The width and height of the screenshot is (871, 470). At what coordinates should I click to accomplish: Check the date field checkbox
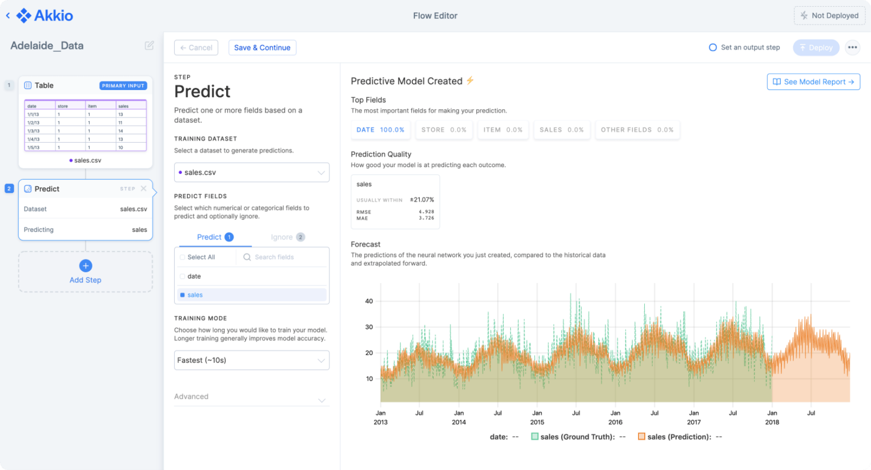[x=183, y=276]
